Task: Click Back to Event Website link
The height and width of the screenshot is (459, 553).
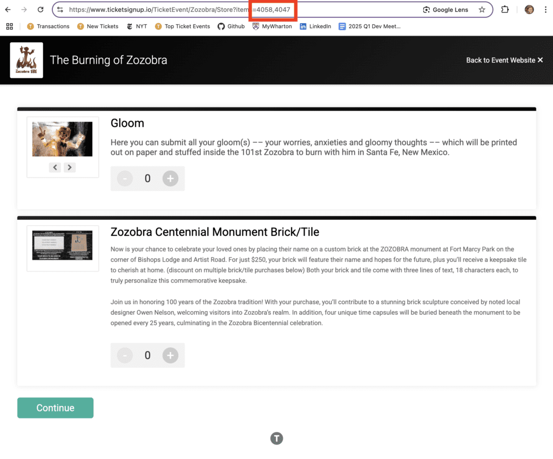Action: (x=504, y=60)
